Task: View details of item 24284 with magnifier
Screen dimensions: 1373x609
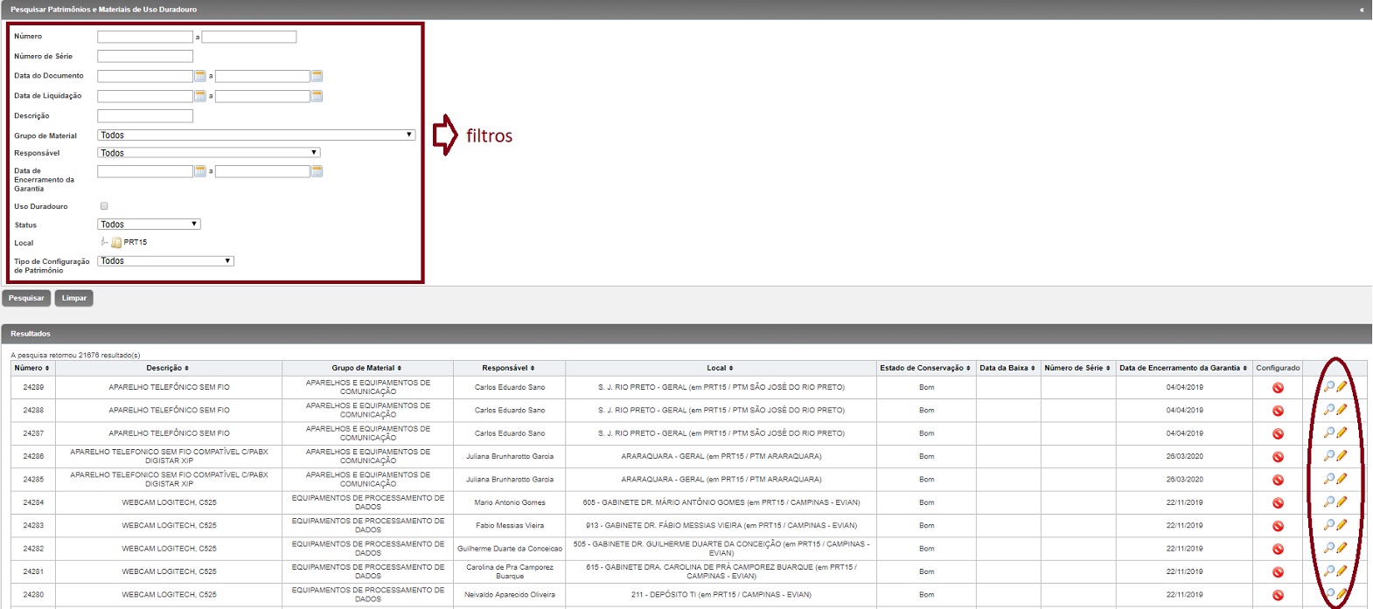Action: point(1328,502)
